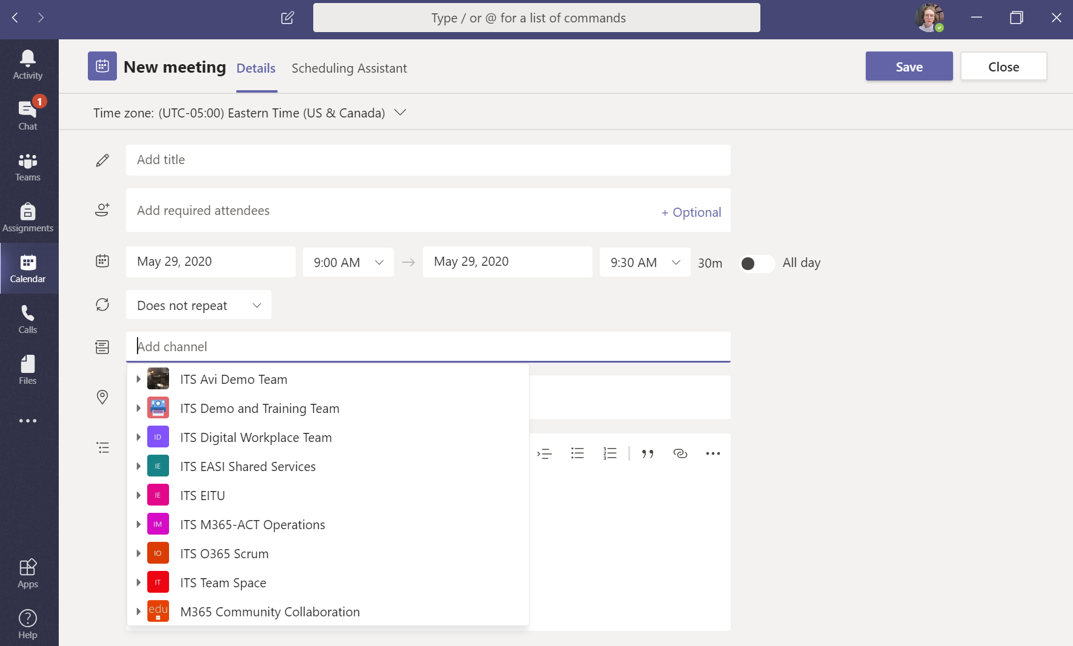
Task: Open the 9:30 AM end time dropdown
Action: (645, 262)
